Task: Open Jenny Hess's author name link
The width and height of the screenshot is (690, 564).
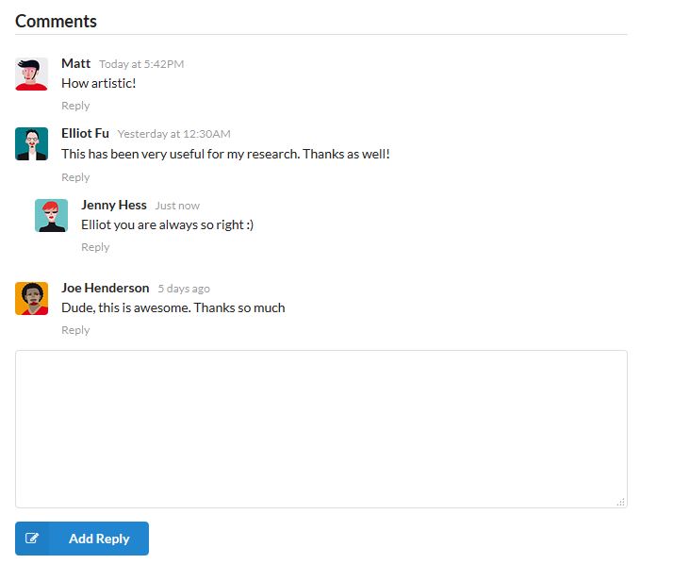Action: (114, 205)
